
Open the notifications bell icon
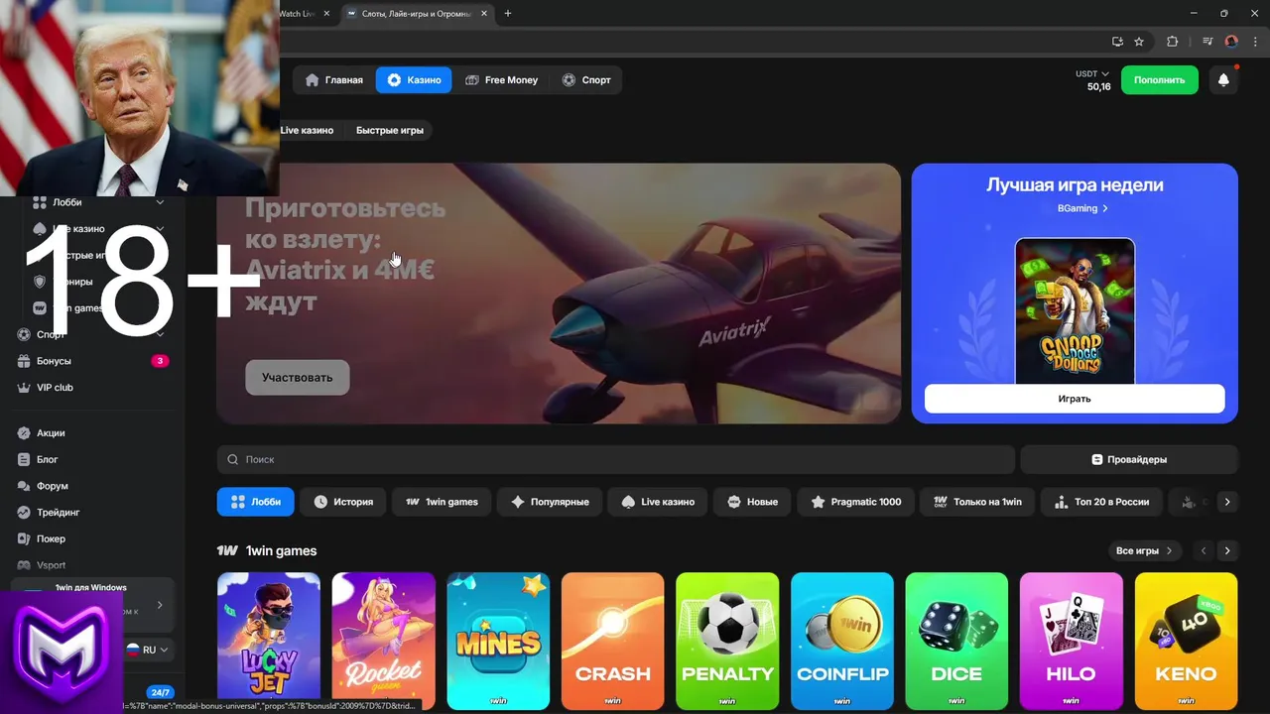pos(1223,80)
